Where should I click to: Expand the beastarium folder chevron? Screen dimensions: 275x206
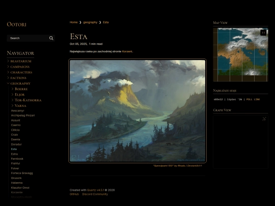[8, 61]
